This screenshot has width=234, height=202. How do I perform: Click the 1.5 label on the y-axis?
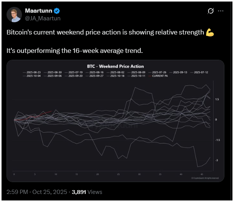click(x=217, y=99)
